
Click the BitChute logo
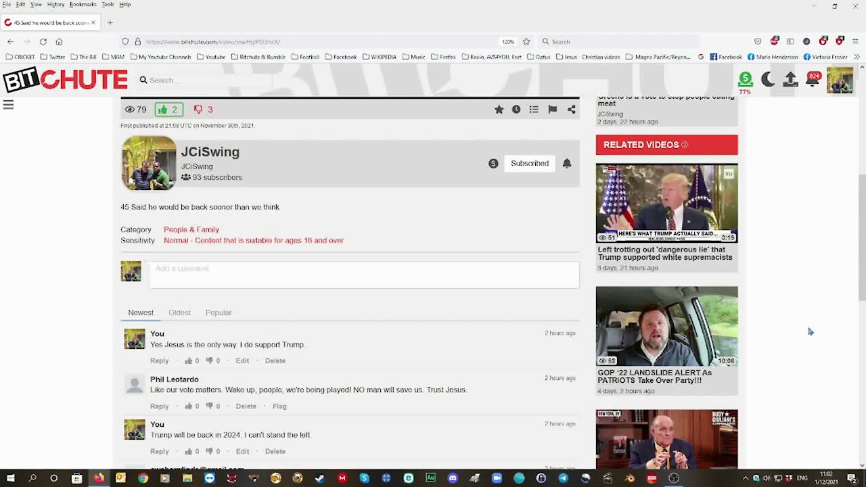point(65,80)
